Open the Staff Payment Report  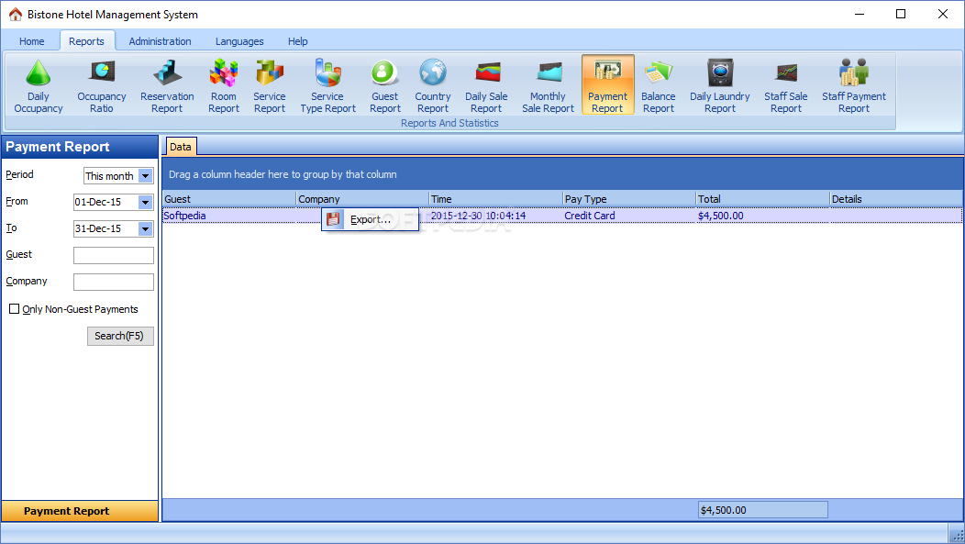(854, 85)
